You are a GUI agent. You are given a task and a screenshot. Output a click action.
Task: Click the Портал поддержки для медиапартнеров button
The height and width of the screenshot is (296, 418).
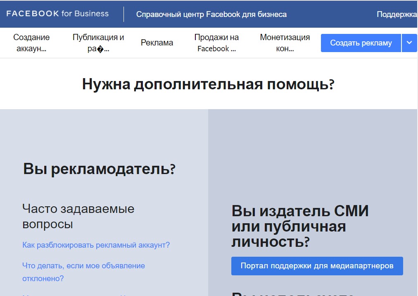[x=317, y=266]
